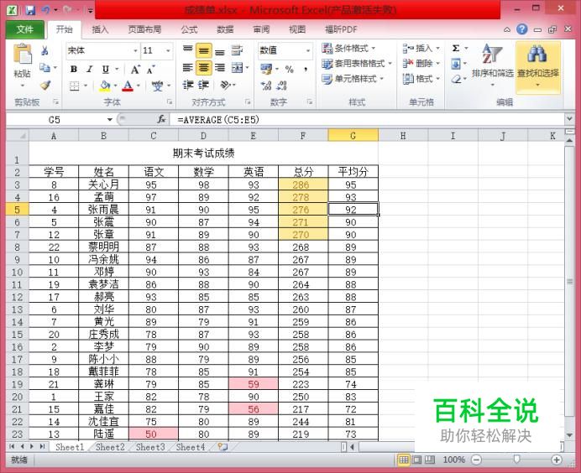Image resolution: width=581 pixels, height=473 pixels.
Task: Click merge and center icon
Action: 237,68
